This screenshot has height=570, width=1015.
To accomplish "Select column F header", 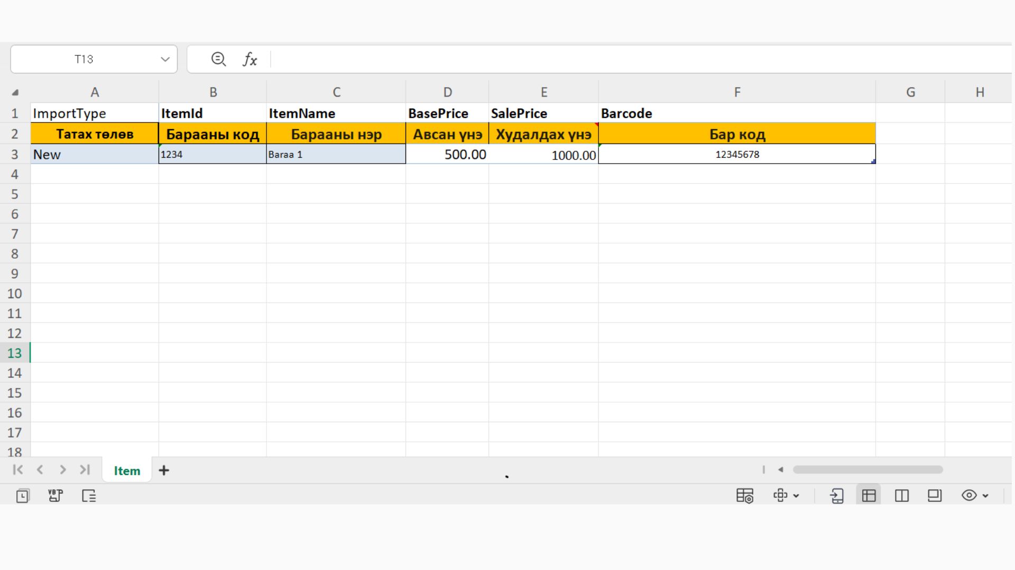I will tap(737, 92).
